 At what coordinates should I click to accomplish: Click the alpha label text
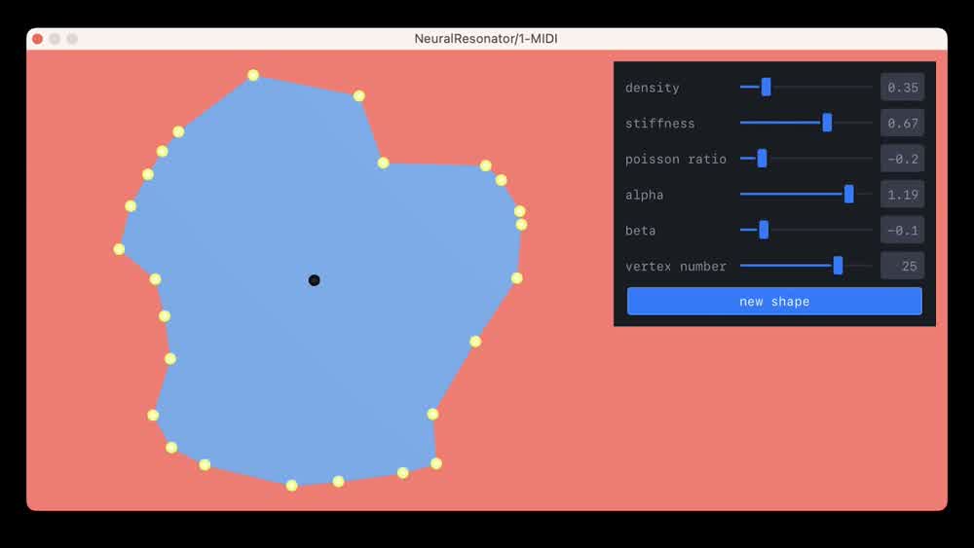[x=644, y=195]
